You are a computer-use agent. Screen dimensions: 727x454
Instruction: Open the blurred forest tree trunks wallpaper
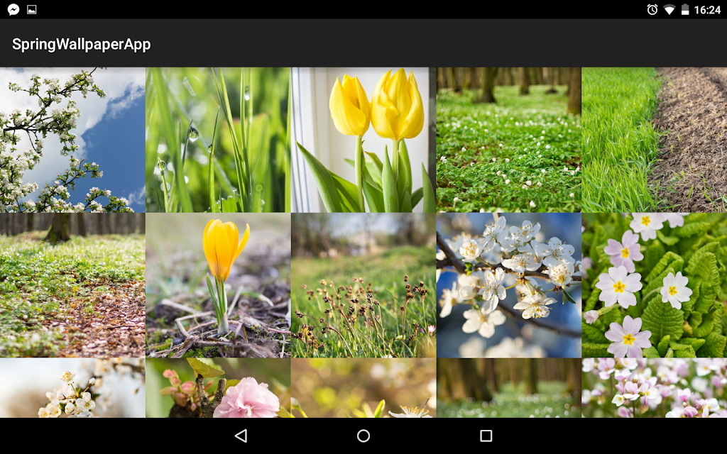point(508,388)
